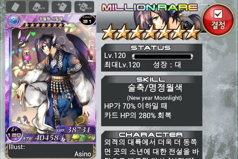Select the sparkling card icon tab

coord(61,7)
